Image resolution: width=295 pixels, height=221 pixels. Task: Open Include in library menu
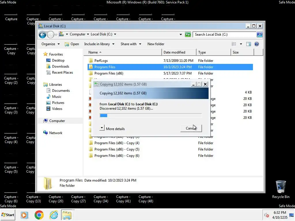(x=99, y=44)
